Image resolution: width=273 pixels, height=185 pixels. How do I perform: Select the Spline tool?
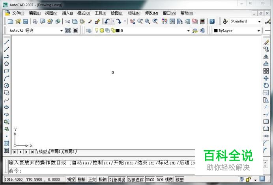point(6,100)
